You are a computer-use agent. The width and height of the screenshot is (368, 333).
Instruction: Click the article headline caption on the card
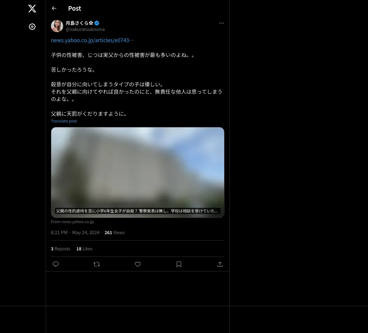pyautogui.click(x=137, y=211)
